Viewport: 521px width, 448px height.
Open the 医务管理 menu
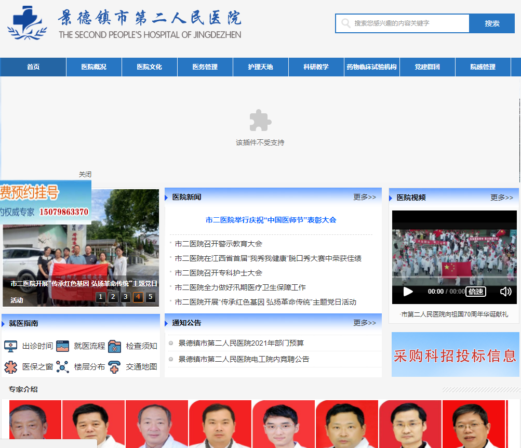pyautogui.click(x=205, y=67)
